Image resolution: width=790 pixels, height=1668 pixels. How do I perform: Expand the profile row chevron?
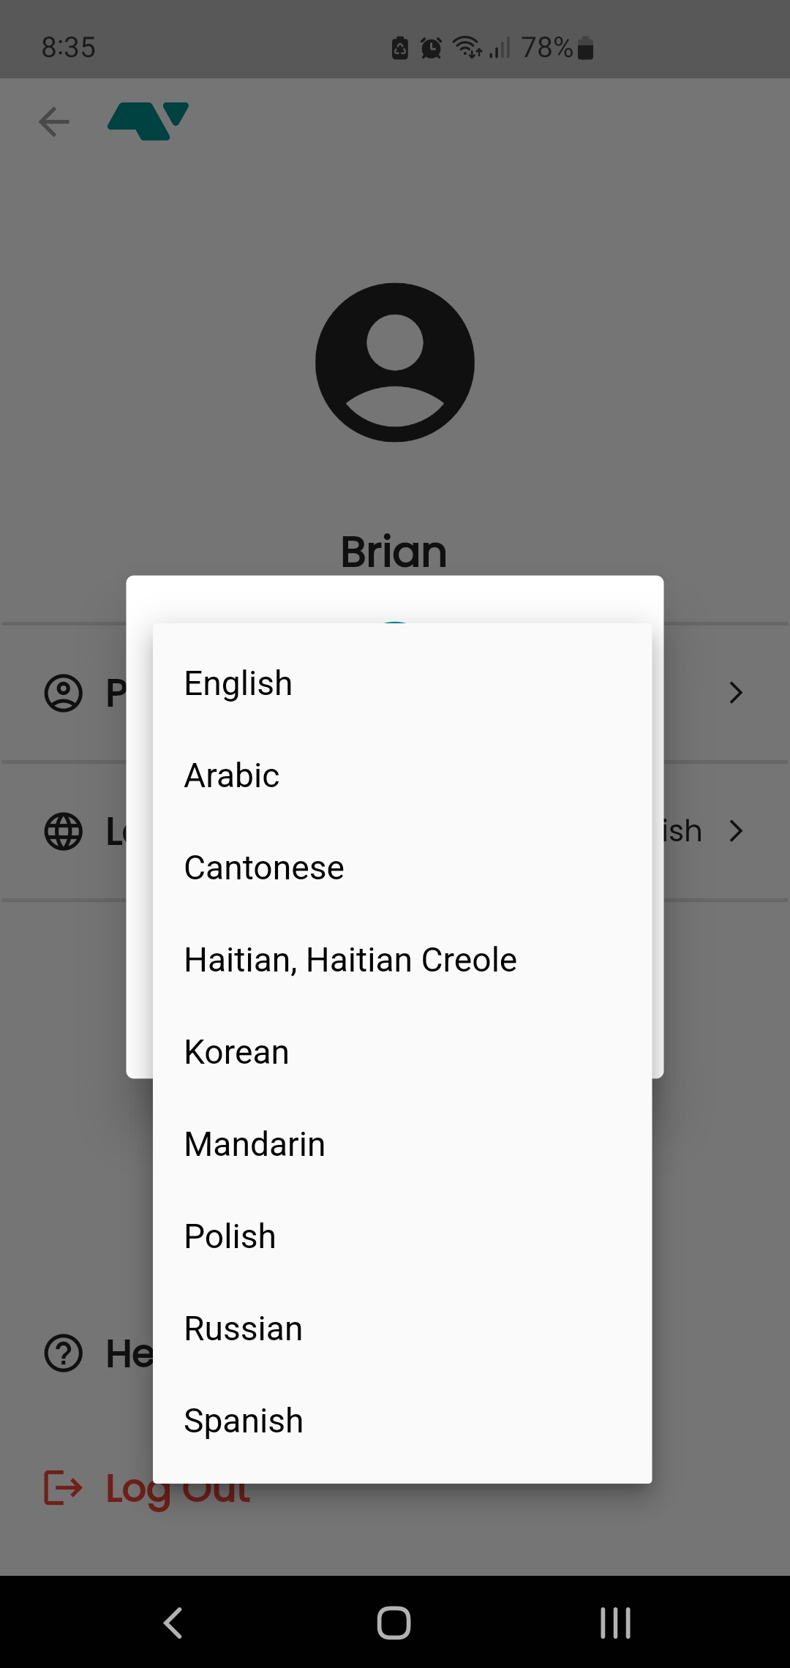click(x=736, y=693)
